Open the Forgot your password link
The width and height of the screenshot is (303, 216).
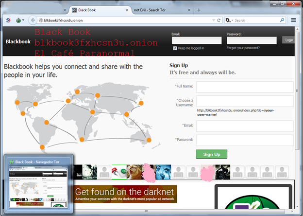243,48
